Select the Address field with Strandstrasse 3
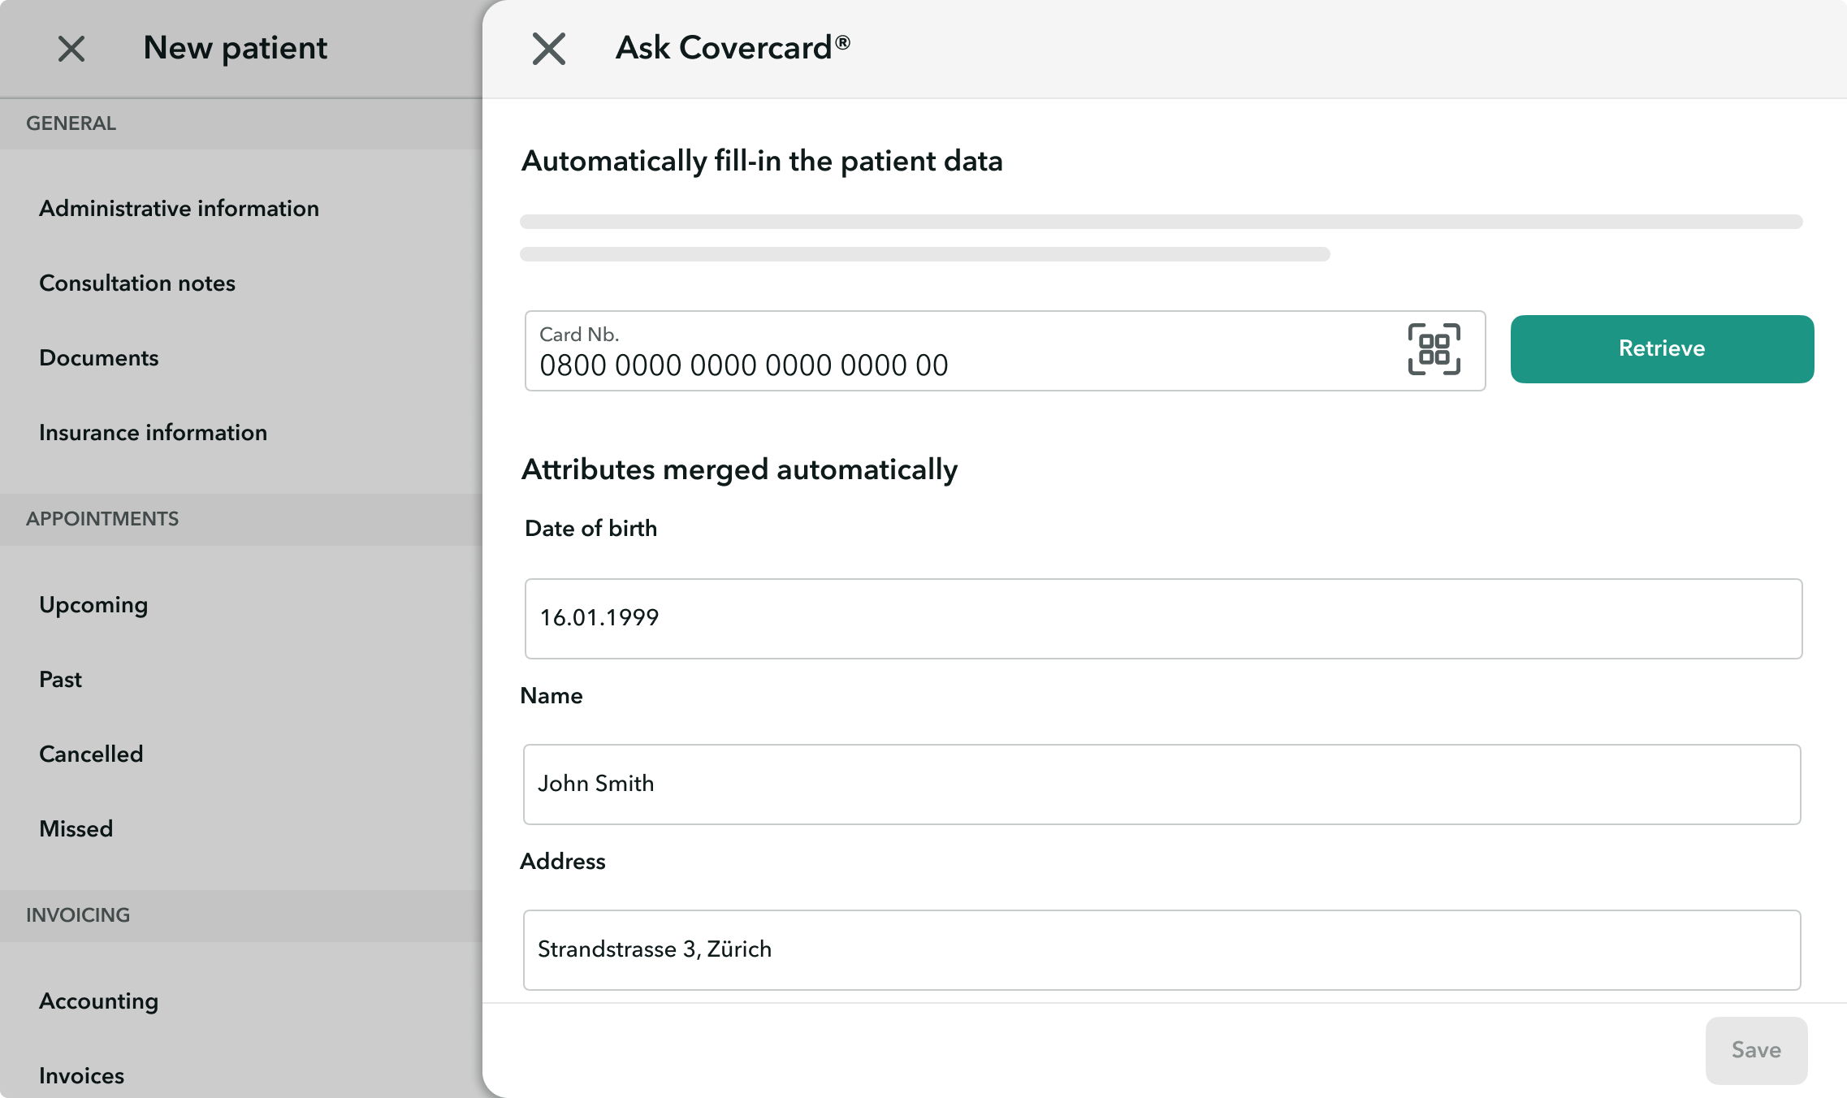The height and width of the screenshot is (1098, 1847). [x=1161, y=950]
